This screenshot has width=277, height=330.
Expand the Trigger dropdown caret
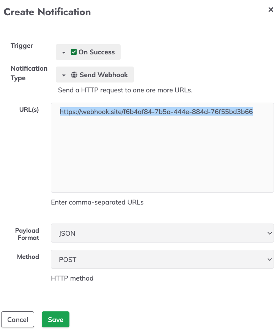[x=64, y=52]
